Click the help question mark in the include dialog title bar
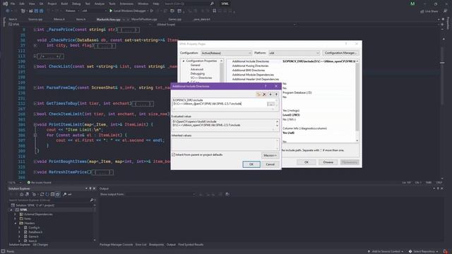 (x=266, y=86)
